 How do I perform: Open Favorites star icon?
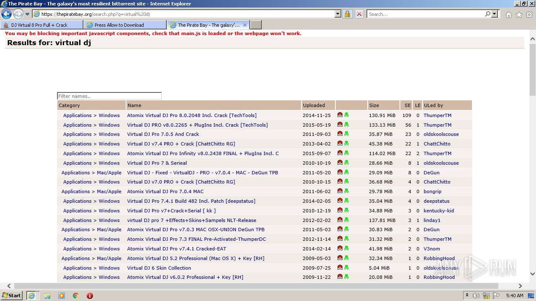(519, 15)
